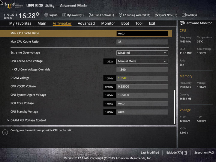216x162 pixels.
Task: Edit CPU Core Voltage Override field 1.390
Action: (142, 70)
